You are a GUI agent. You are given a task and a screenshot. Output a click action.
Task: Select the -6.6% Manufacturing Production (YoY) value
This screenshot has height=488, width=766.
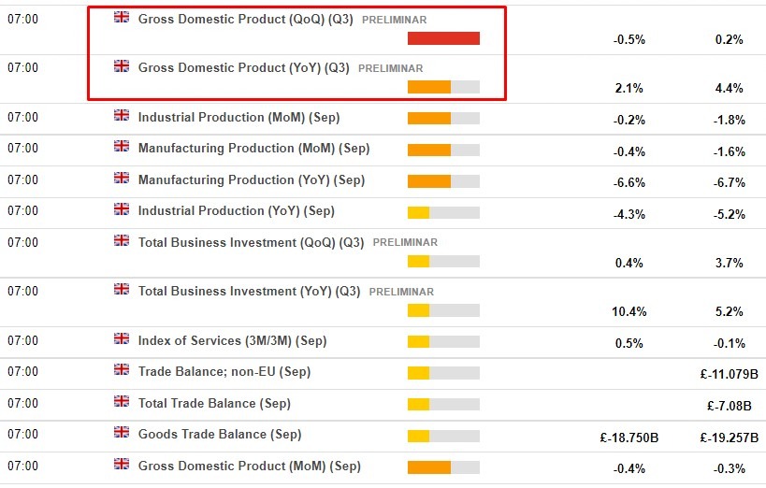pyautogui.click(x=629, y=182)
